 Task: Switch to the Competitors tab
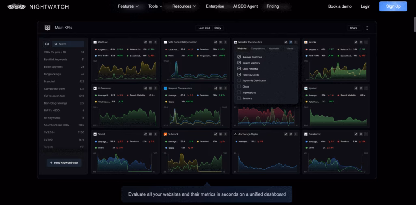258,49
